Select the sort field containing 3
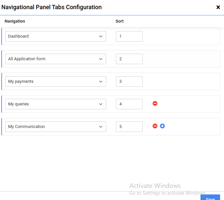Viewport: 224px width, 200px height. pyautogui.click(x=129, y=82)
